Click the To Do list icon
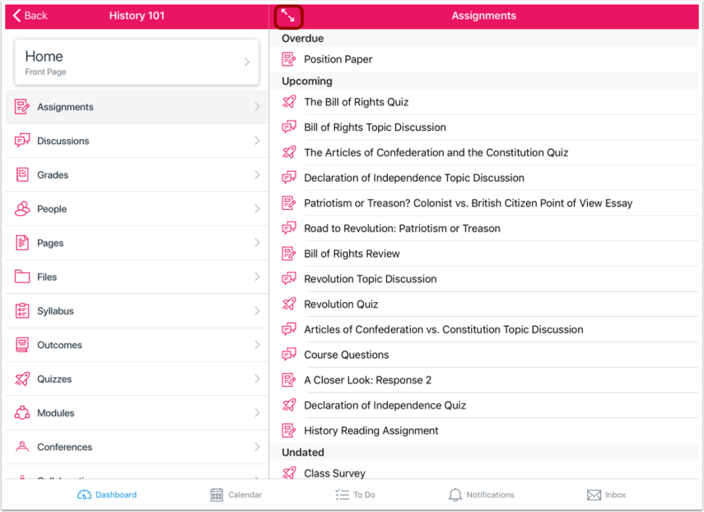 343,495
